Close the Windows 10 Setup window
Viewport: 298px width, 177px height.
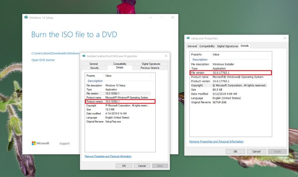(173, 18)
